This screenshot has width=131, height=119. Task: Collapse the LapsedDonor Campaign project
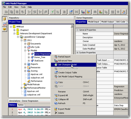tap(18, 37)
